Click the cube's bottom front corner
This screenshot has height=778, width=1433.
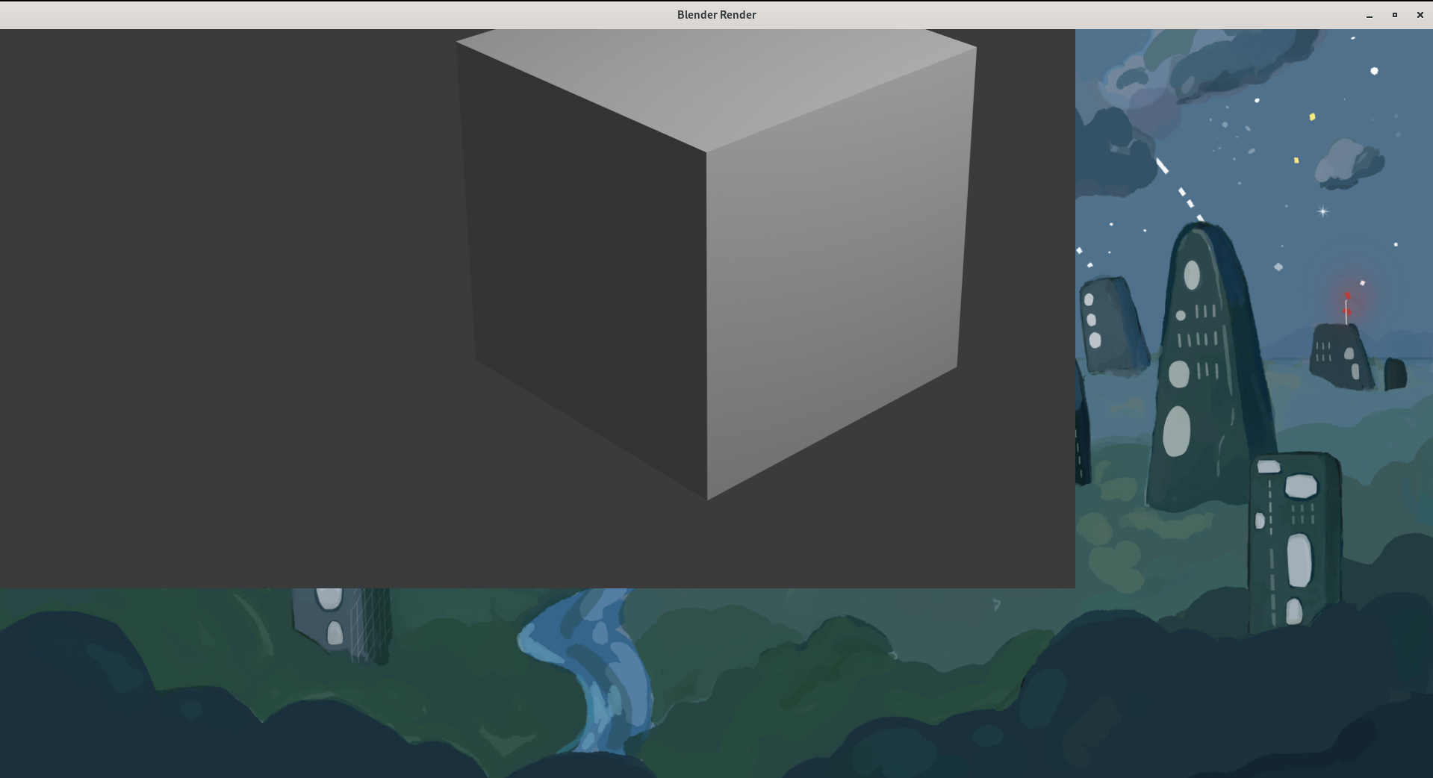(707, 500)
